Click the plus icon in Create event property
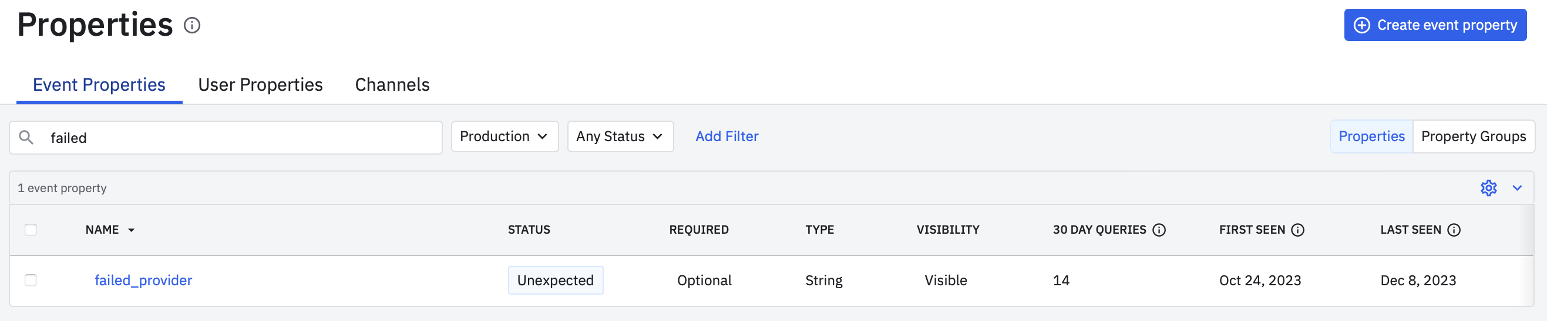Image resolution: width=1547 pixels, height=321 pixels. (x=1362, y=25)
